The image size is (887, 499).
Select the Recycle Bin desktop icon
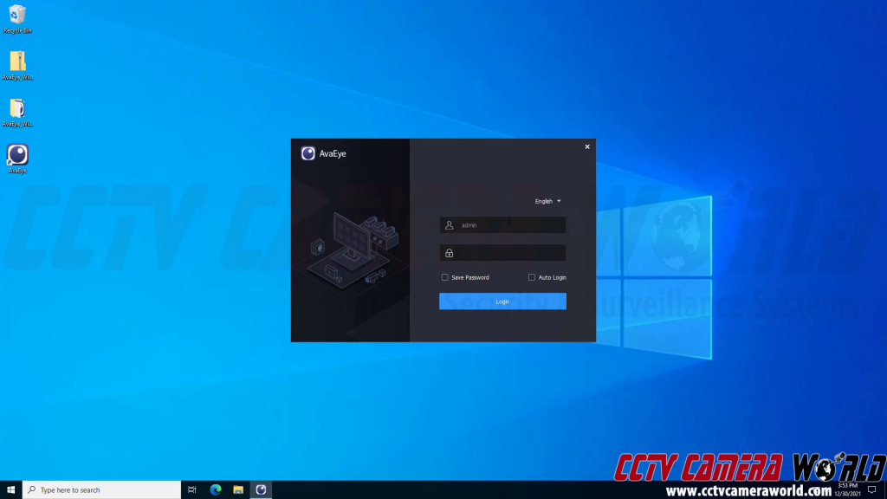17,15
